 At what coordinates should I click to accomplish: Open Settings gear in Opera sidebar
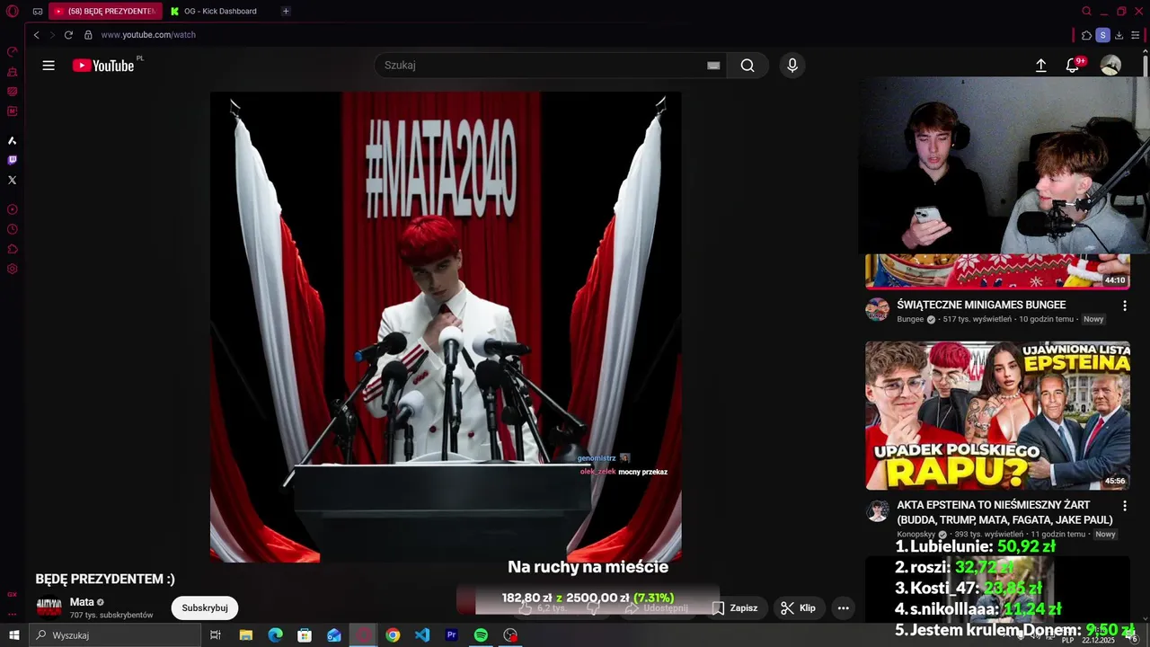tap(13, 269)
